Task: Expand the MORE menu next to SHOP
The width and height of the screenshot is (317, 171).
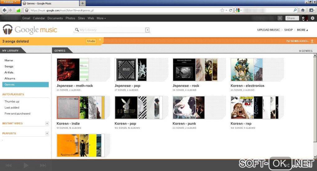Action: (x=302, y=30)
